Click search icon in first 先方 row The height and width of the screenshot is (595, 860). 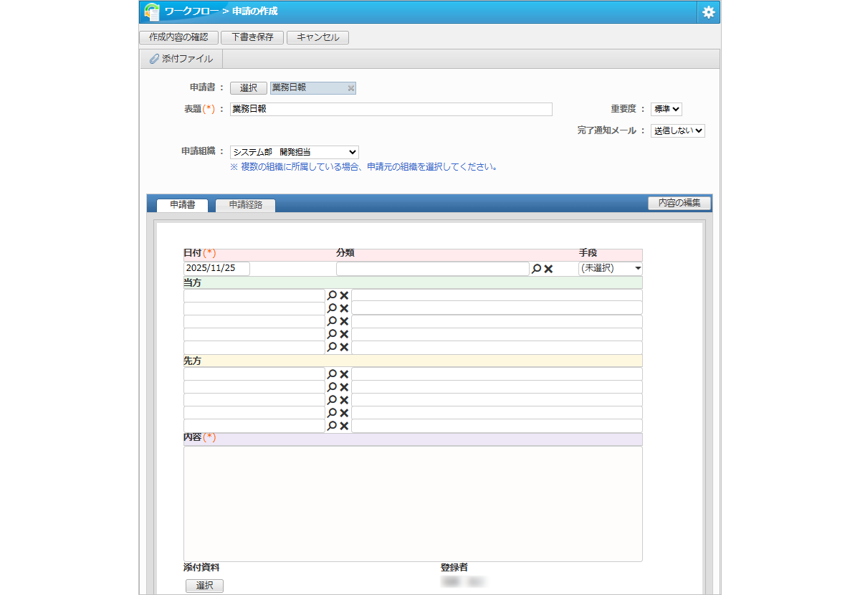click(332, 374)
